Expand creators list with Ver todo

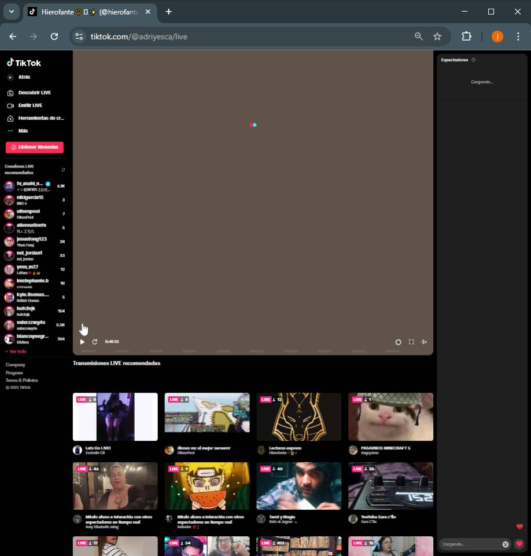16,352
